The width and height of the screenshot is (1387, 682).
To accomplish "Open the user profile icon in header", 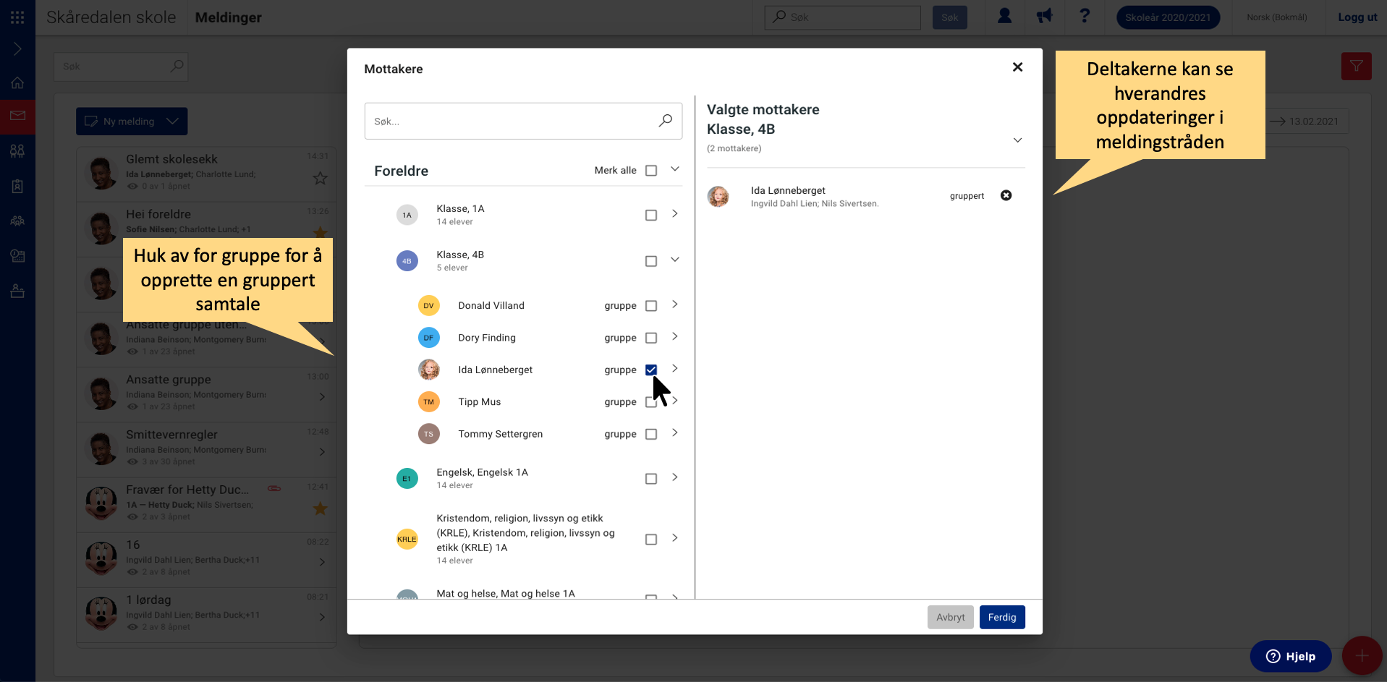I will pos(1004,16).
